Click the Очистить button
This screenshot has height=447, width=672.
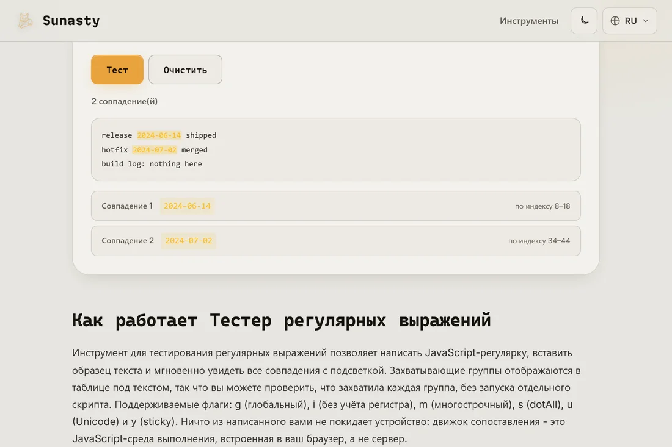(185, 70)
